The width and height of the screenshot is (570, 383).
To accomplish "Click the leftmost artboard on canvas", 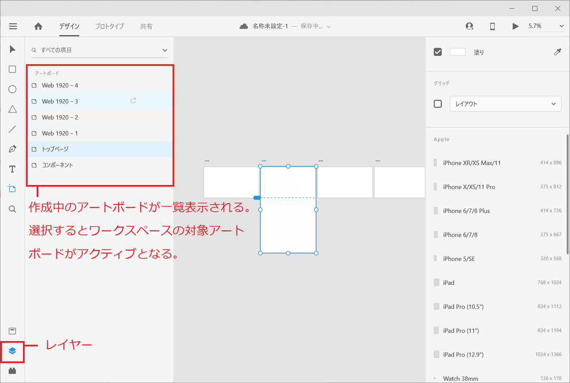I will [x=231, y=182].
